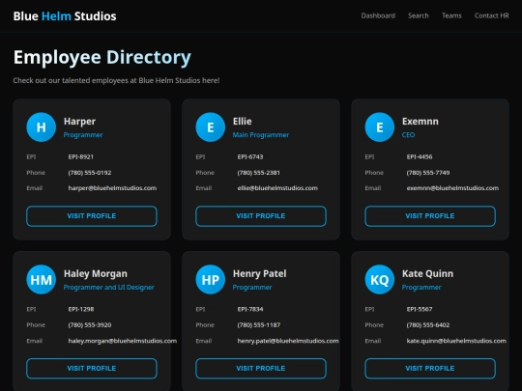Open the Dashboard nav item
Viewport: 522px width, 391px height.
[378, 15]
